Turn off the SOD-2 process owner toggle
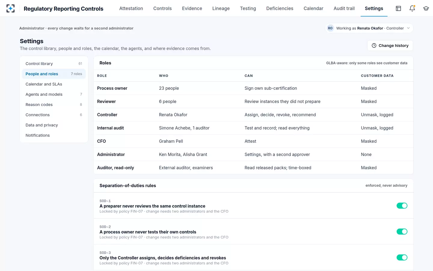 pyautogui.click(x=402, y=232)
